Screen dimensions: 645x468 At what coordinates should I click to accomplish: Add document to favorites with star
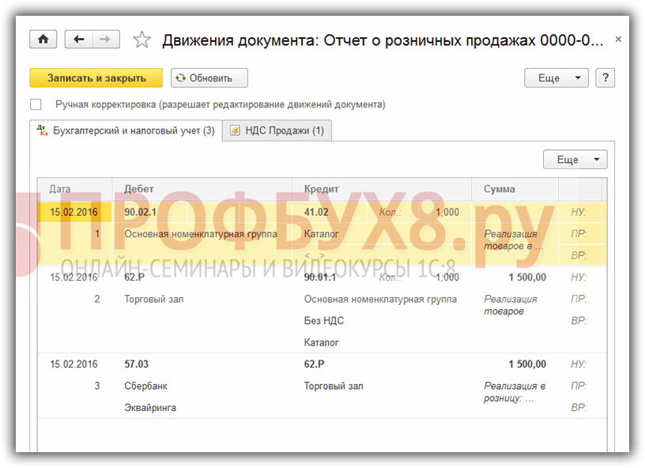coord(141,40)
